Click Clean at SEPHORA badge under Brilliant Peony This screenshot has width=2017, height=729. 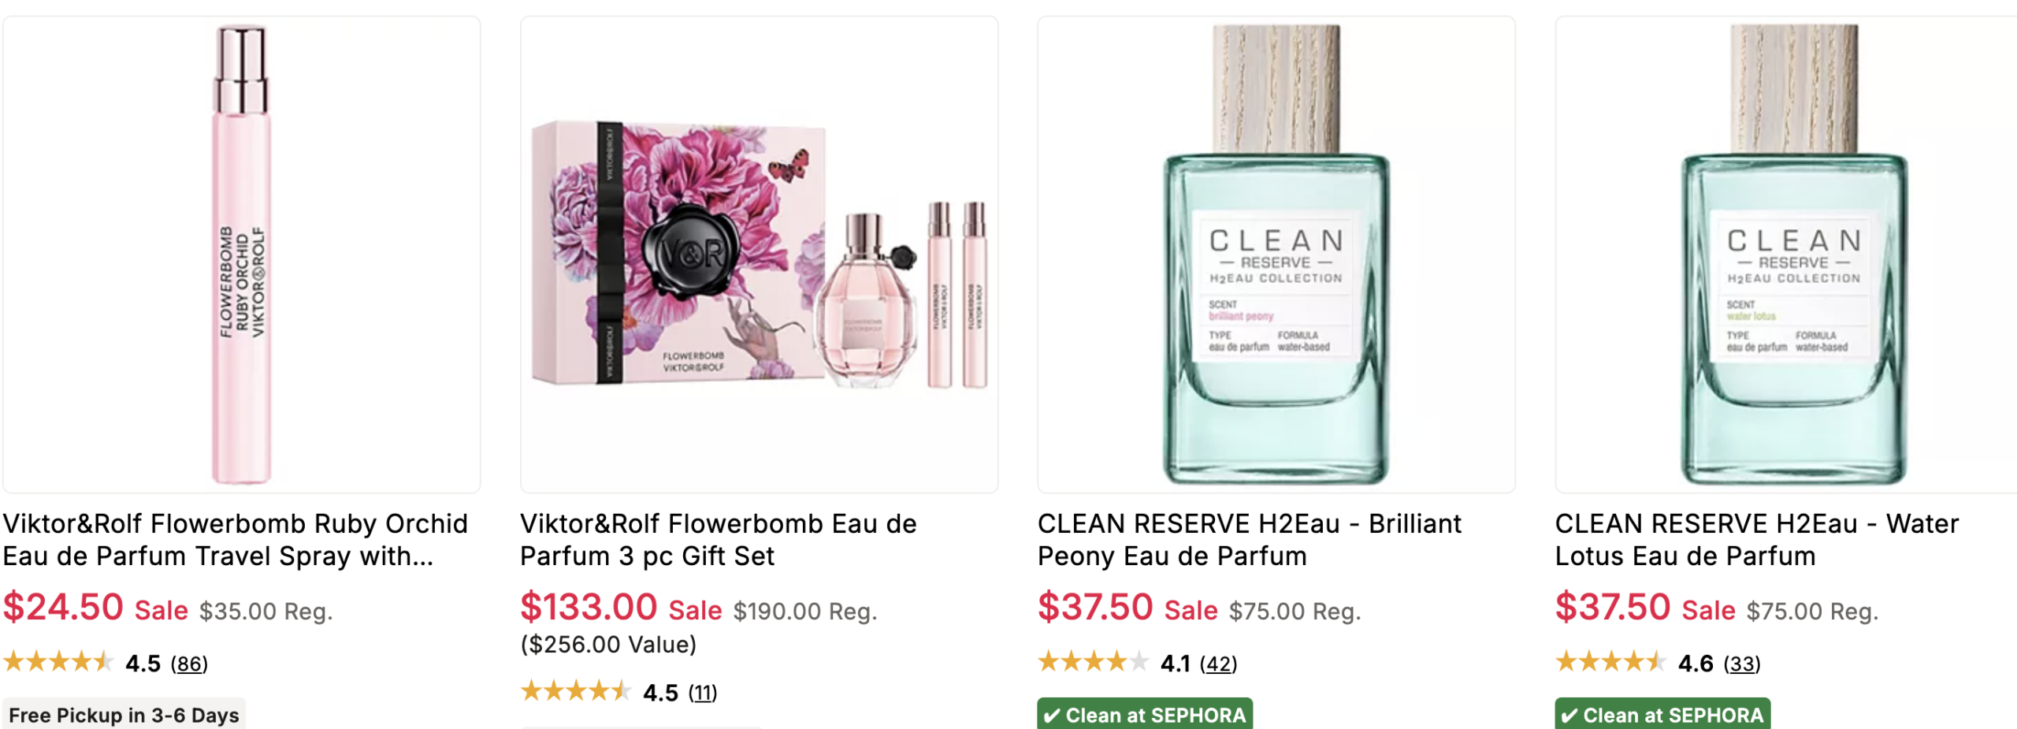1145,715
